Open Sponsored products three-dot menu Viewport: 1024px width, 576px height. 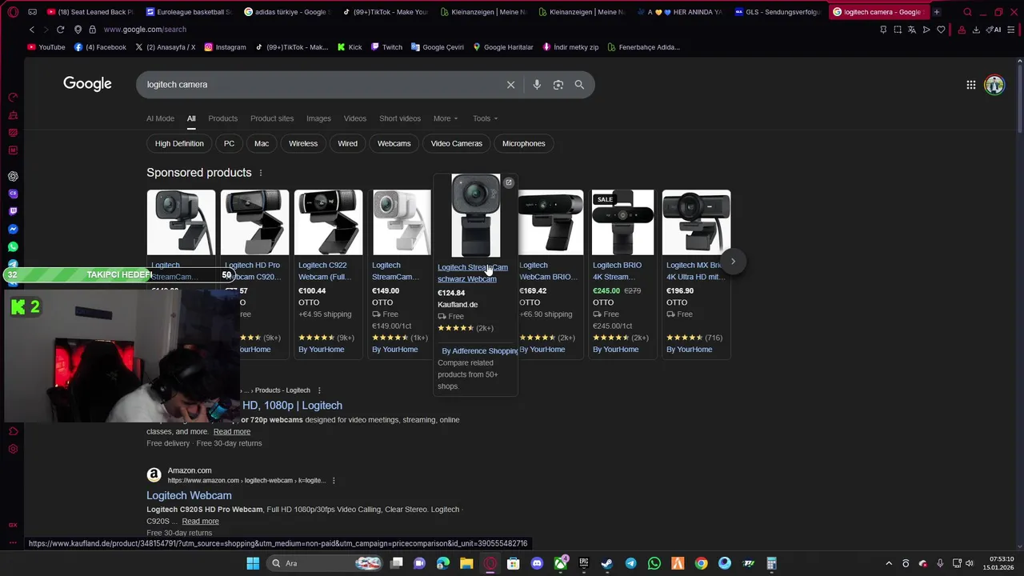[x=260, y=173]
